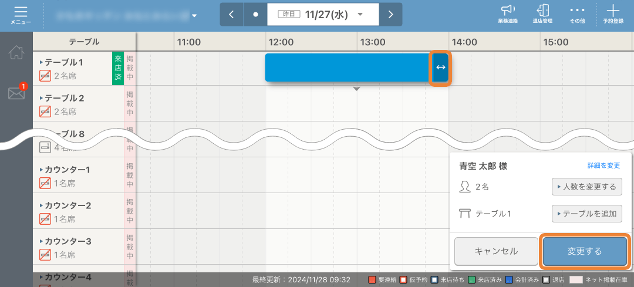
Task: Click 掲載中 tag on カウンター3 row
Action: 129,248
